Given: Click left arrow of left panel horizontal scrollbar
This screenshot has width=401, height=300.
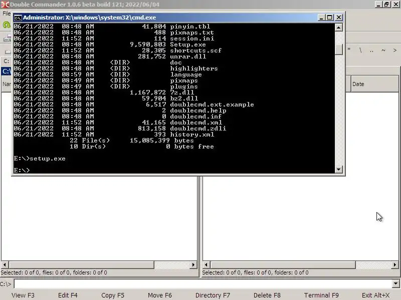Looking at the screenshot, I should click(5, 265).
